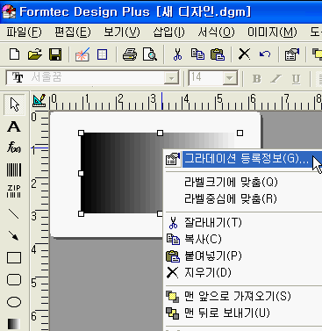Toggle bold text formatting
The width and height of the screenshot is (322, 331).
click(x=256, y=78)
